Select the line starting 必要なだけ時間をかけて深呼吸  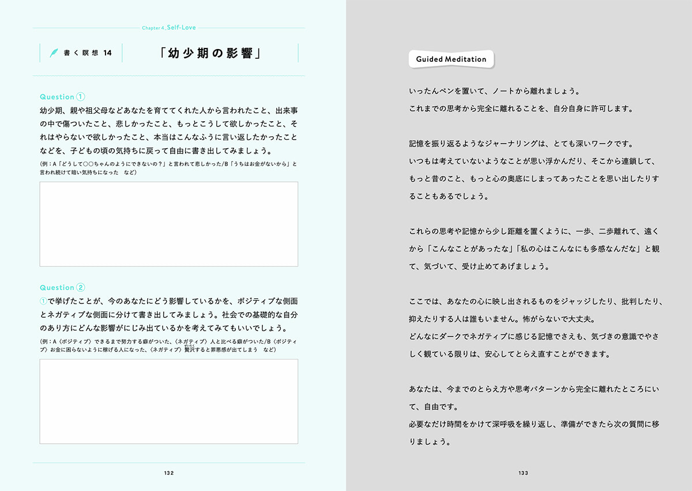[x=533, y=424]
